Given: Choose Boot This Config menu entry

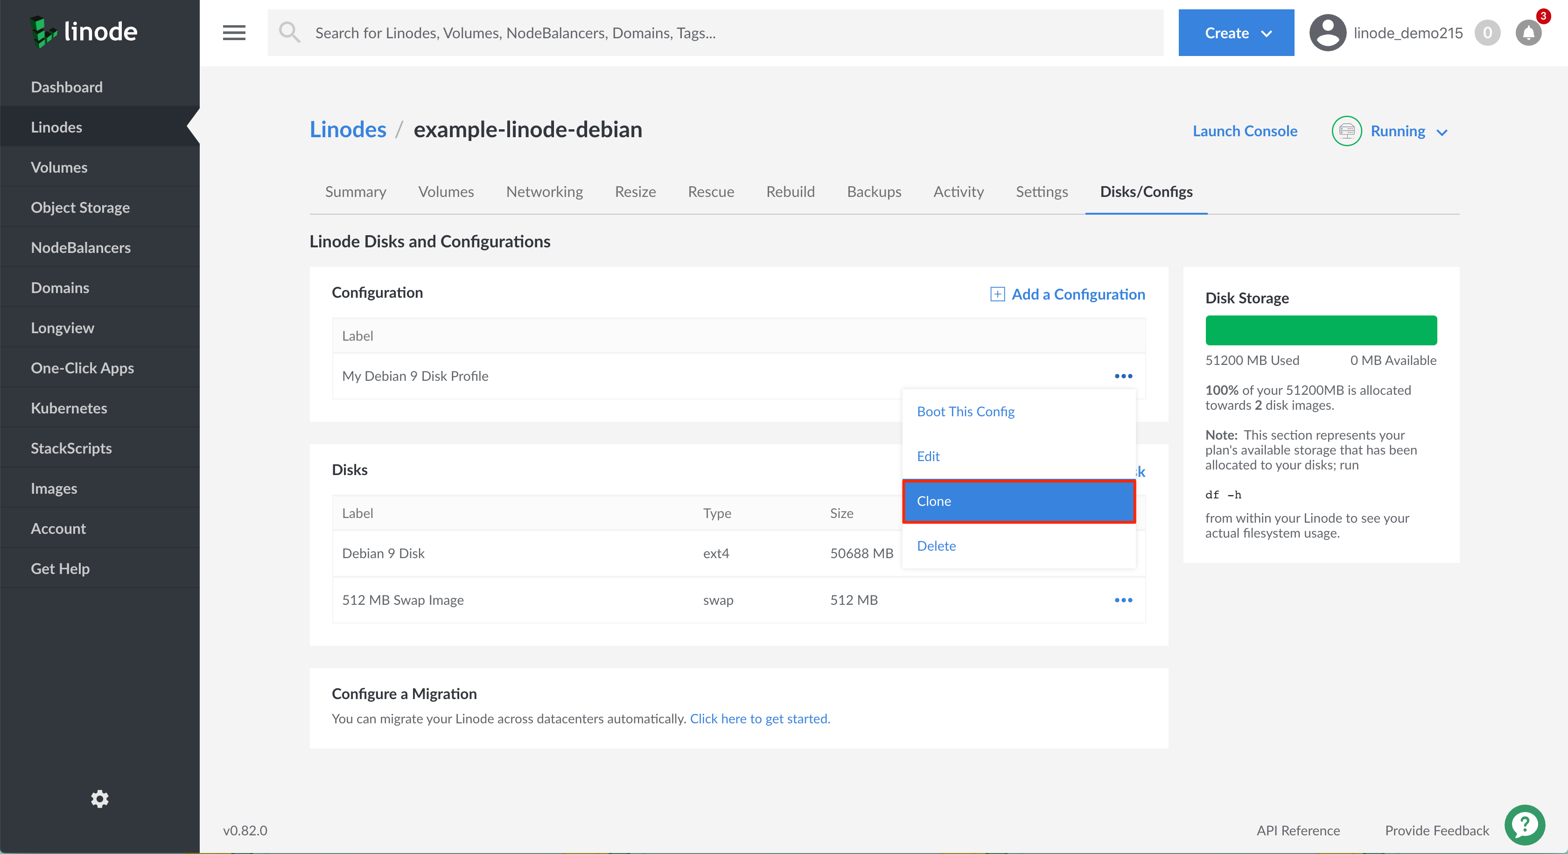Looking at the screenshot, I should point(966,412).
